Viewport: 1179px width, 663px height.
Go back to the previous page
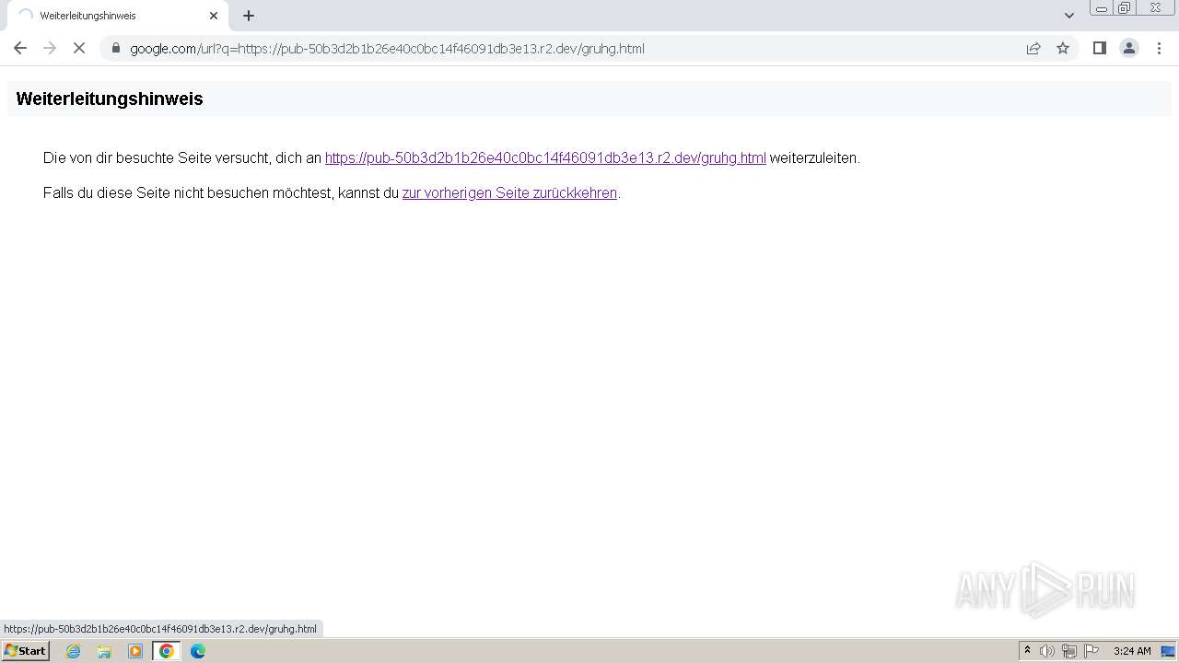point(20,48)
